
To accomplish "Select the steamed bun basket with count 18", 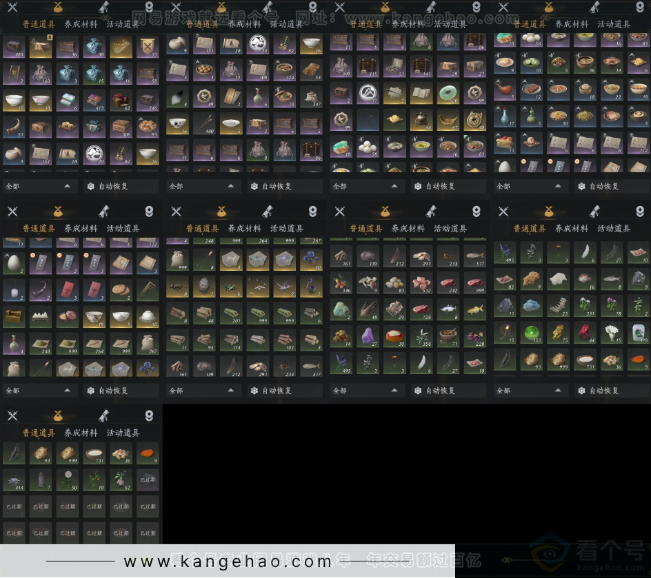I will 585,90.
